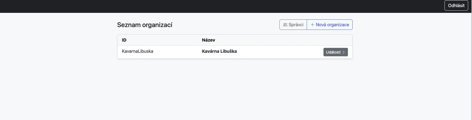Click the dark top navigation bar
Viewport: 472px width, 120px height.
pyautogui.click(x=220, y=6)
